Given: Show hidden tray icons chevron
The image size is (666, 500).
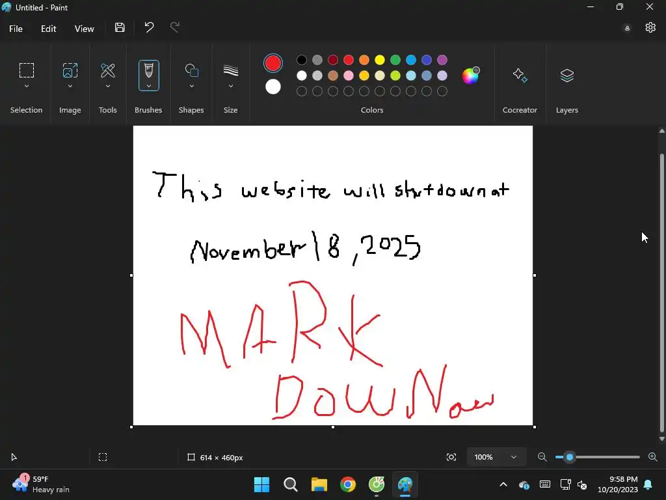Looking at the screenshot, I should pyautogui.click(x=503, y=484).
